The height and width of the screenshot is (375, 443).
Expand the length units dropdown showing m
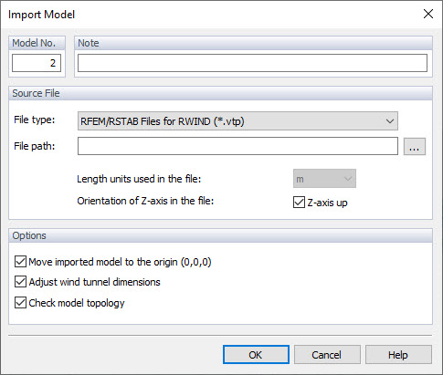point(324,179)
